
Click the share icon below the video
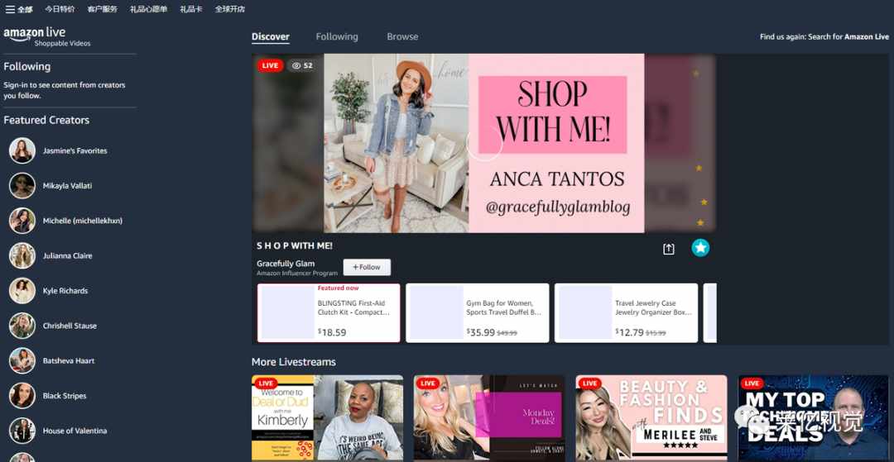668,250
